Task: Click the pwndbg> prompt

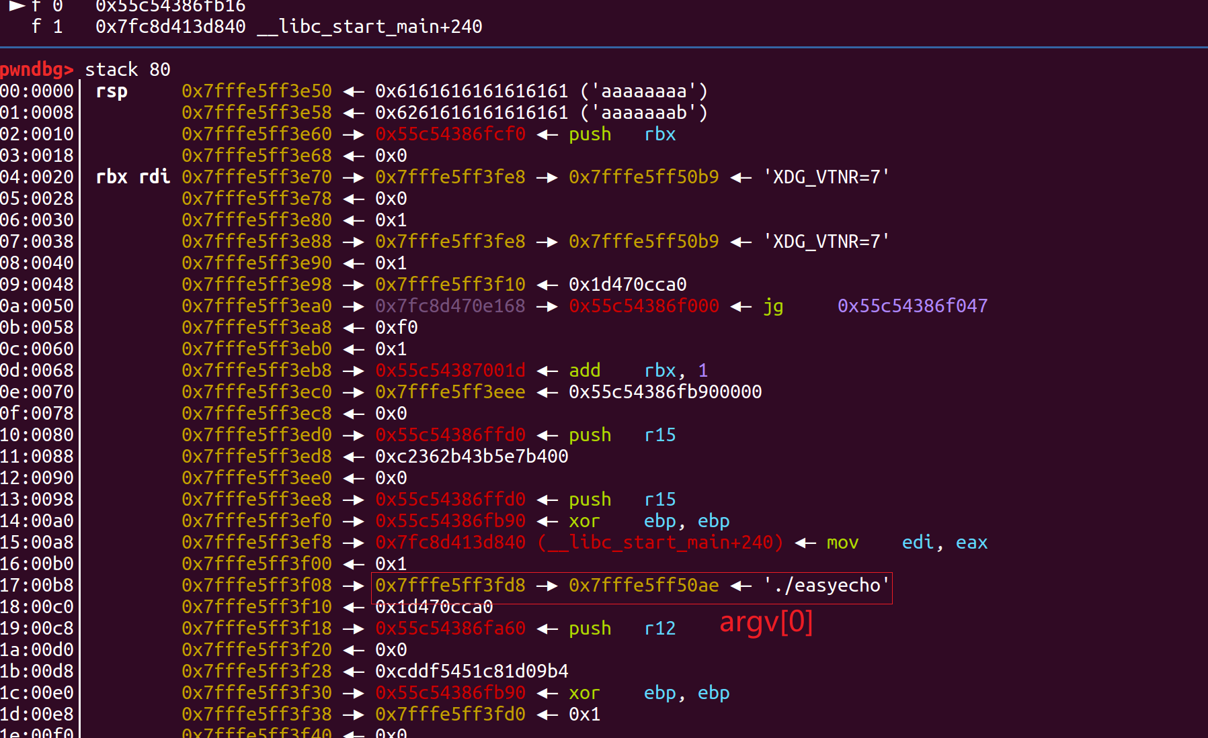Action: [36, 69]
